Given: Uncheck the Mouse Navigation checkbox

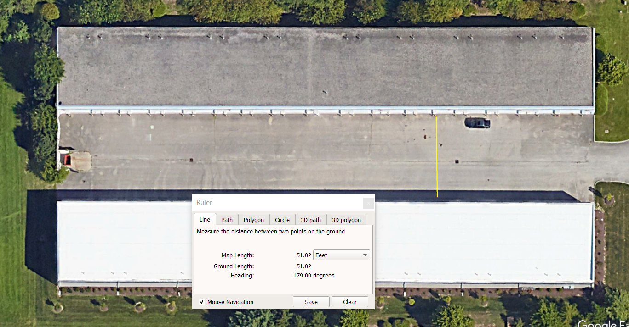Looking at the screenshot, I should (x=202, y=302).
